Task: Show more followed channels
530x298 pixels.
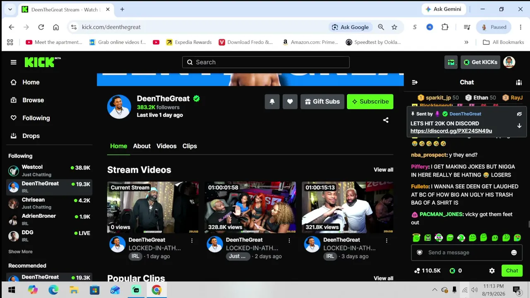Action: [20, 252]
